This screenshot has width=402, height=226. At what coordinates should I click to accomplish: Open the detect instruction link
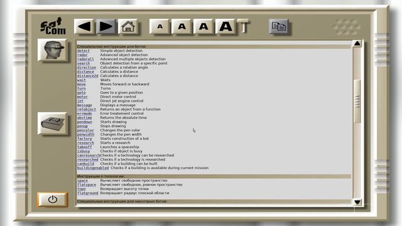tap(84, 51)
